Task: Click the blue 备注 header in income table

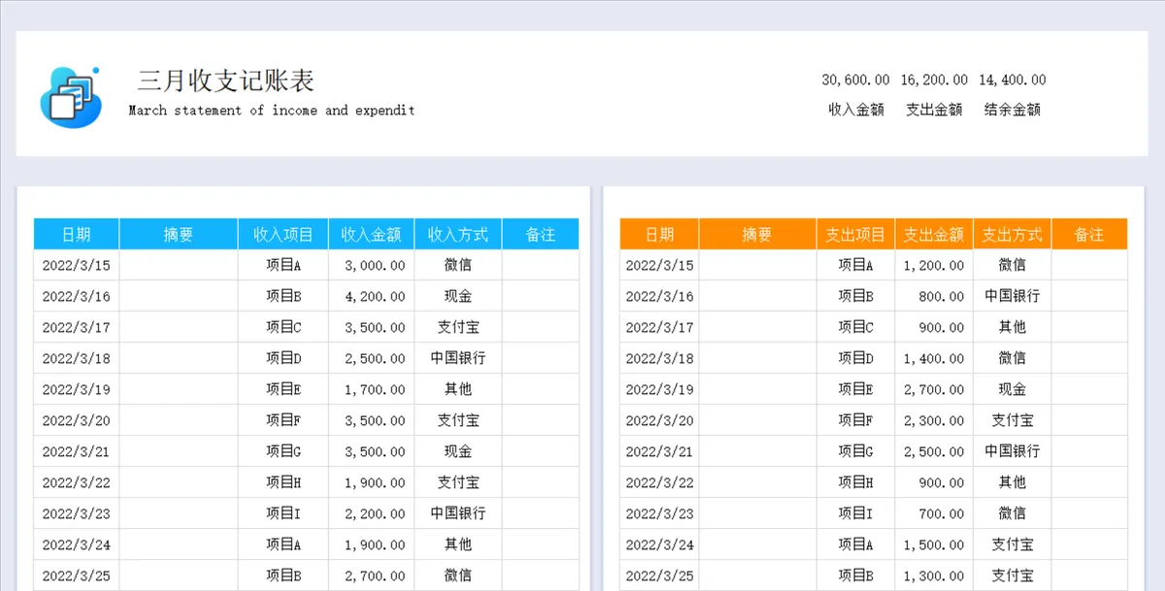Action: tap(541, 234)
